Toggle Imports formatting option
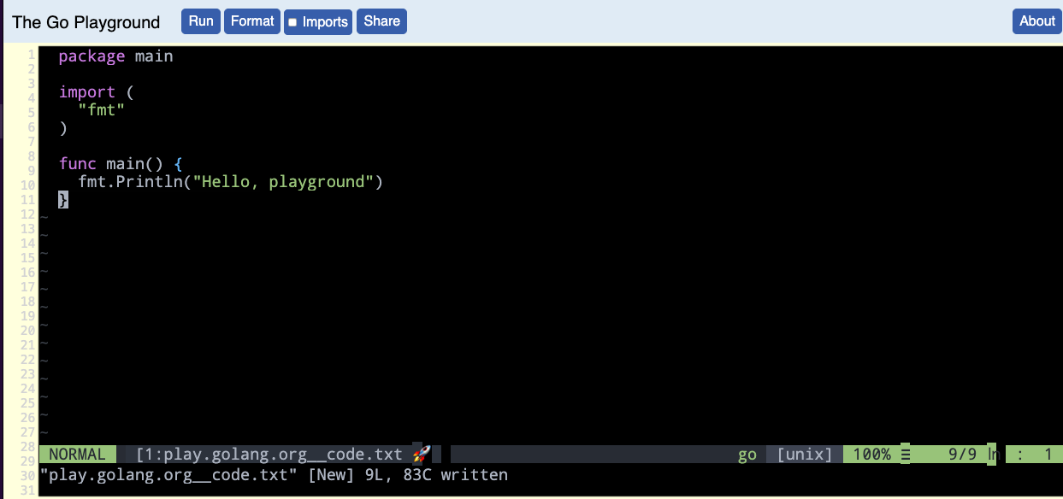 coord(317,21)
